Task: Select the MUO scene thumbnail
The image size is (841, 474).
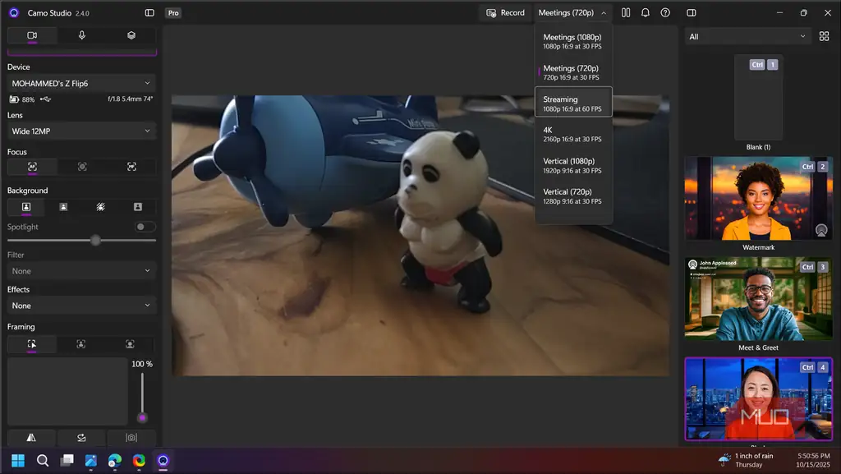Action: (x=758, y=399)
